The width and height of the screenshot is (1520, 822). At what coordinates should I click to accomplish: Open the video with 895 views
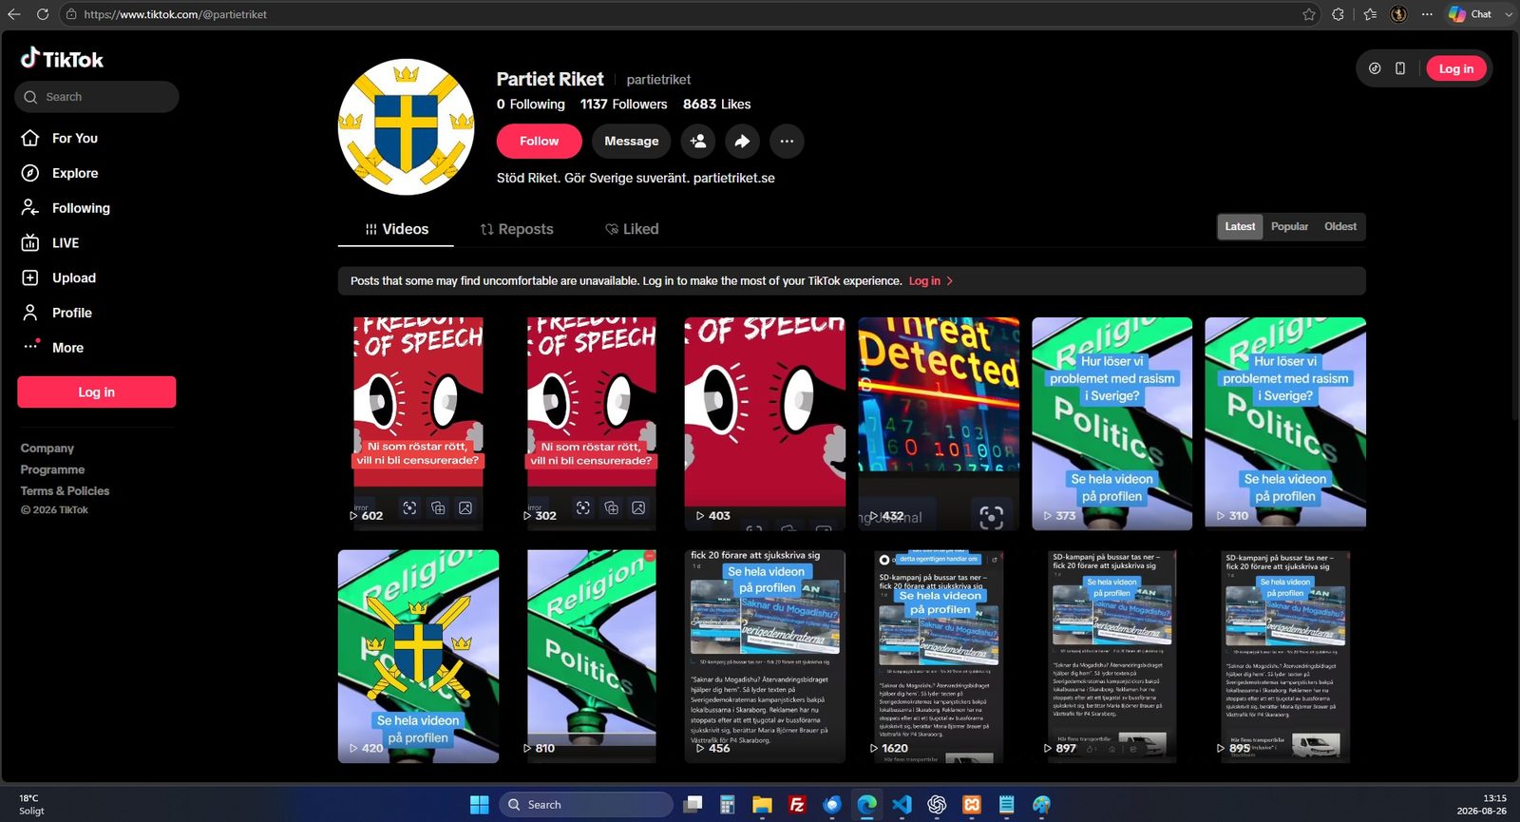1285,657
